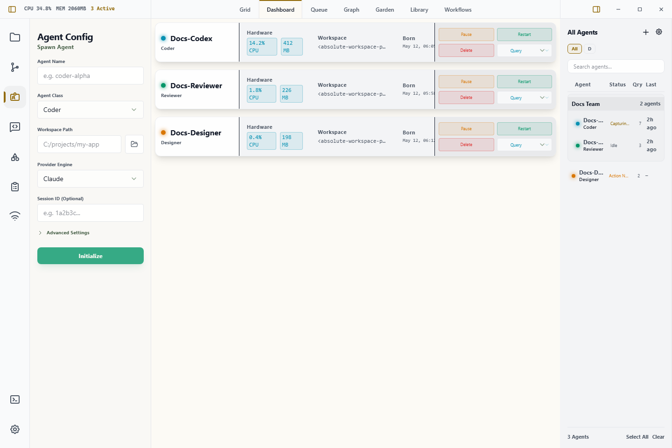
Task: Switch to the Workflows tab
Action: point(458,10)
